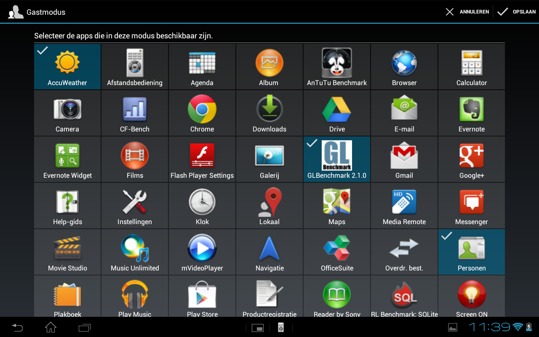Viewport: 539px width, 337px height.
Task: Pick the Navigatie navigation app
Action: coord(269,252)
